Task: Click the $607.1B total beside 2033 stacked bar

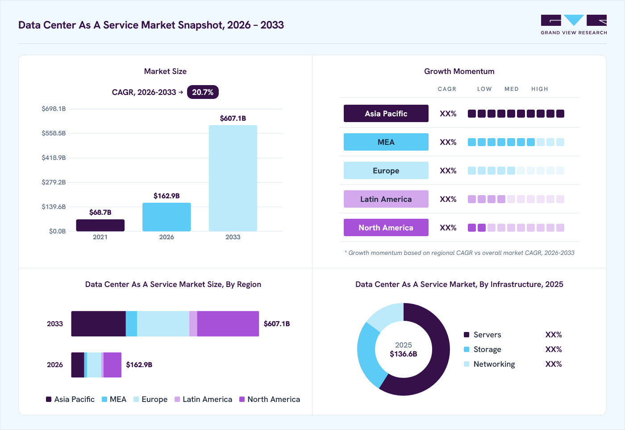Action: (x=277, y=324)
